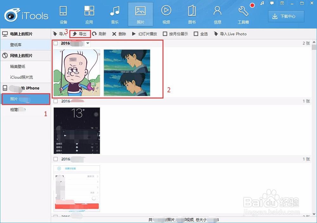
Task: Open the feedback chat bubble icon
Action: tap(272, 3)
